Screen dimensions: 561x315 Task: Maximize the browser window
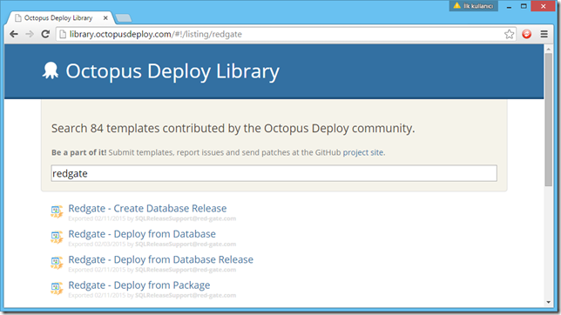(x=524, y=6)
